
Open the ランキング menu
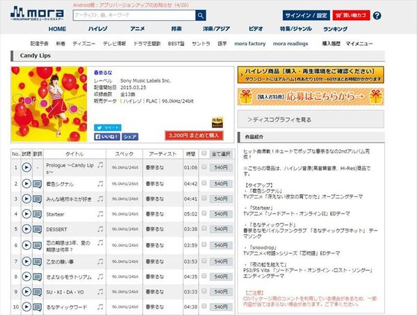point(336,29)
